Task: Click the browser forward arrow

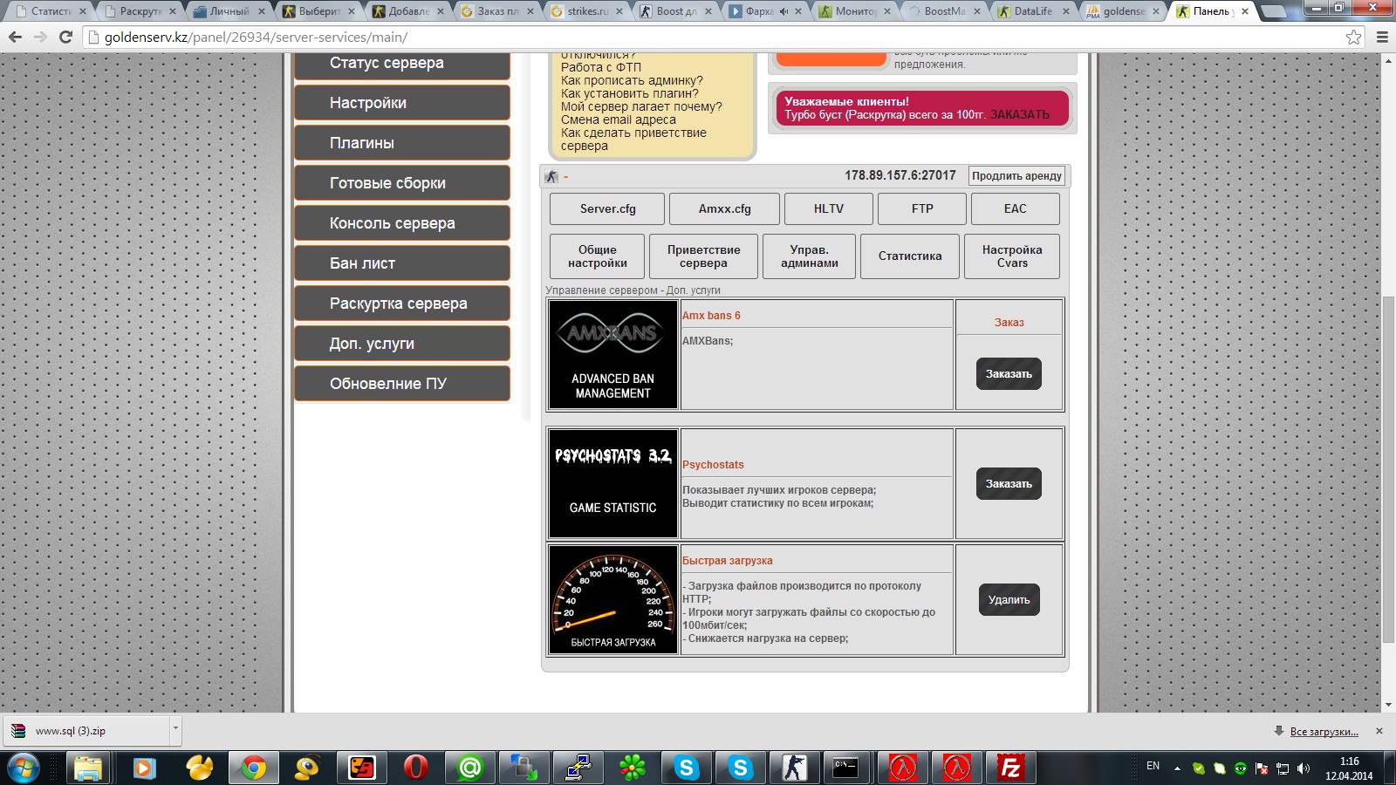Action: point(40,38)
